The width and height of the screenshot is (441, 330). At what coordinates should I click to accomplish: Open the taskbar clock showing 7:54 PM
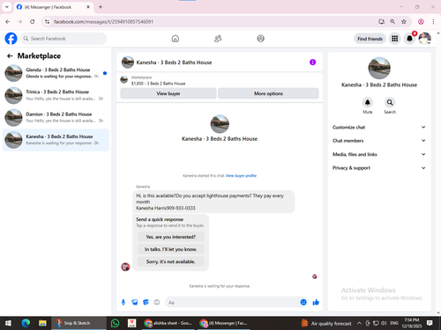pyautogui.click(x=412, y=323)
